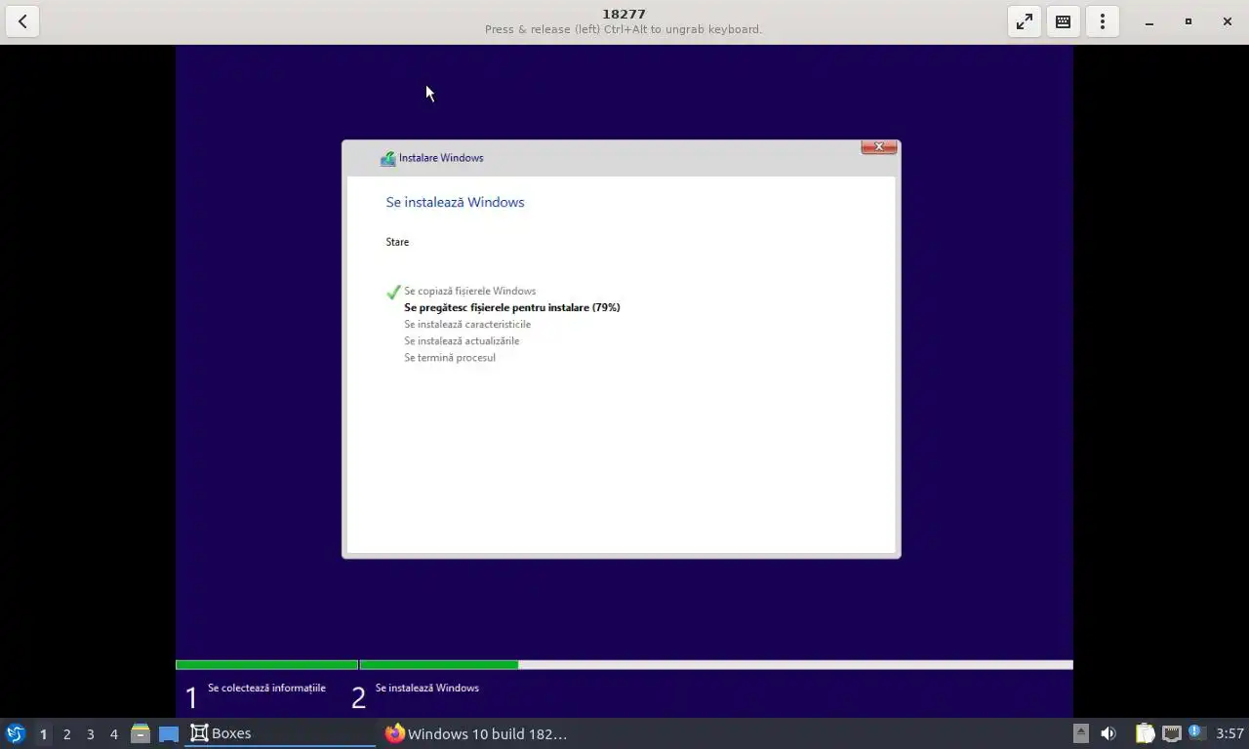Viewport: 1249px width, 749px height.
Task: Click the 3:57 panel clock
Action: [x=1229, y=733]
